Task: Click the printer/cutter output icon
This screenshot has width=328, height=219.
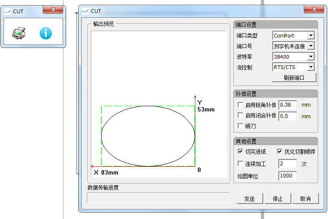Action: [19, 33]
